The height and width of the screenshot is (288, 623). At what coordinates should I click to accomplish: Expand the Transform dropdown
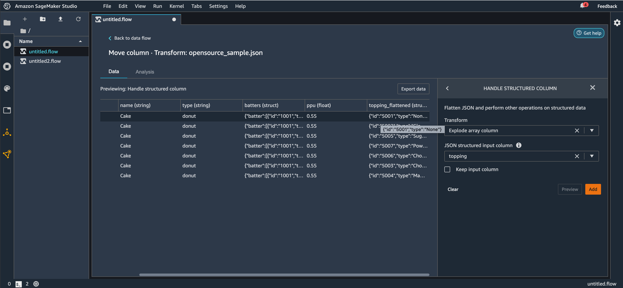click(592, 131)
